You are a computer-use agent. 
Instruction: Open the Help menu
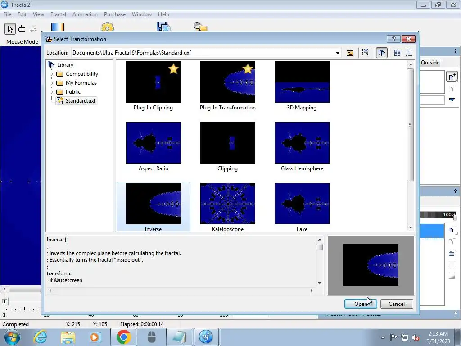point(163,14)
